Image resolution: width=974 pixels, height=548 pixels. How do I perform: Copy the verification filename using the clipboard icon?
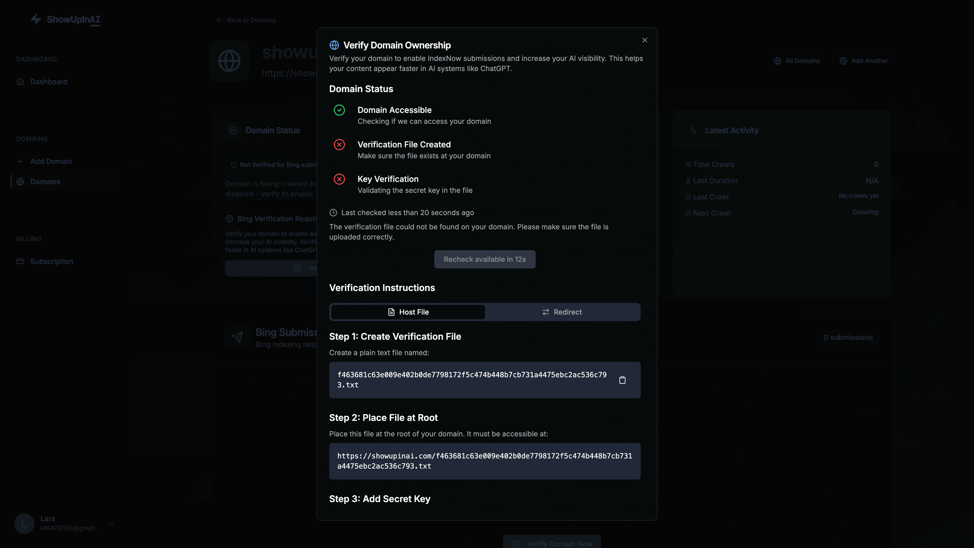coord(622,380)
